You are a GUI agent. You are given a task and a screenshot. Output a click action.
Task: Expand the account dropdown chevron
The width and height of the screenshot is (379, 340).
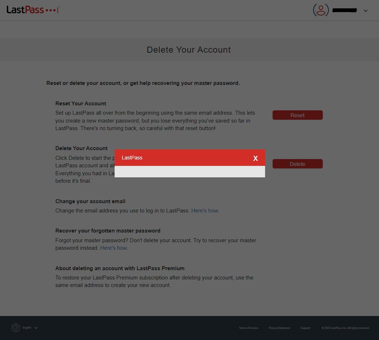pyautogui.click(x=366, y=11)
